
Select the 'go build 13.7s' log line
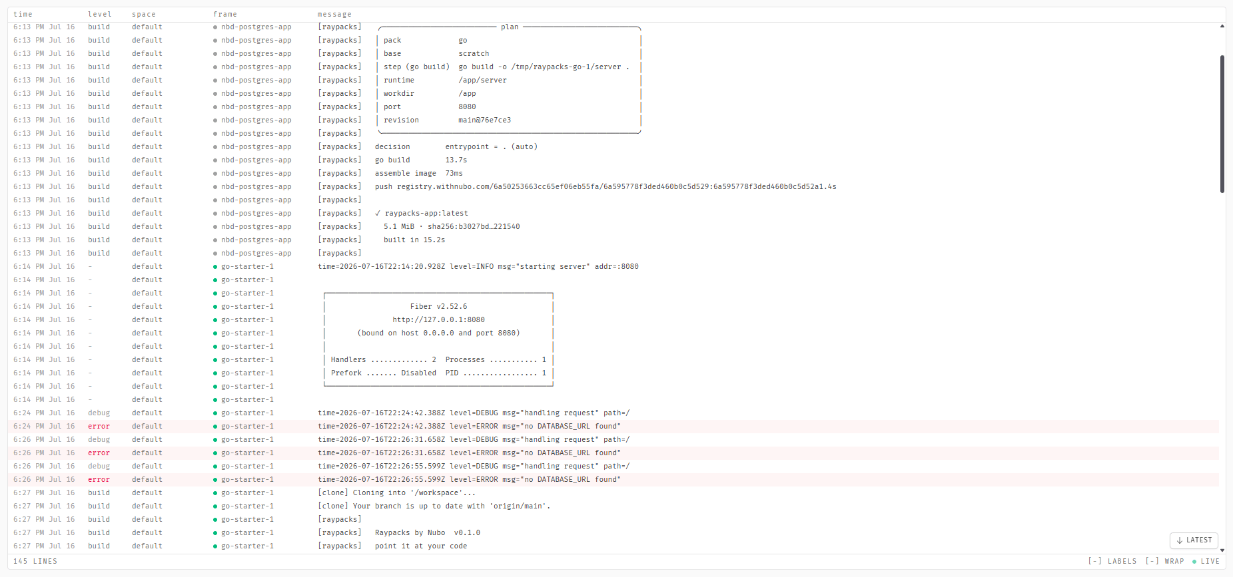click(x=614, y=160)
